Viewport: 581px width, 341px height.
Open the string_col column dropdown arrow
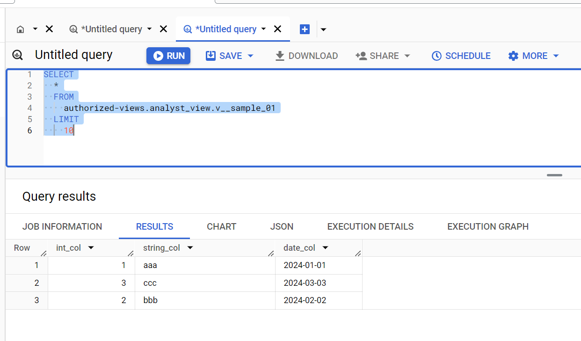pos(190,248)
